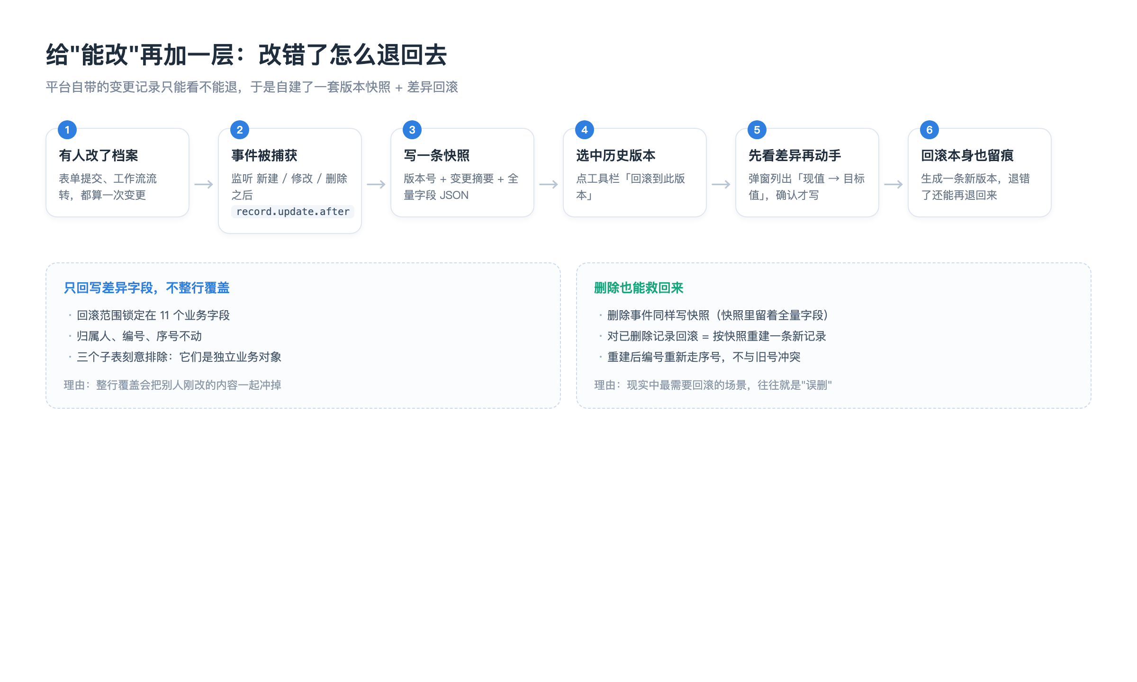
Task: Click step card 选中历史版本
Action: click(x=635, y=172)
